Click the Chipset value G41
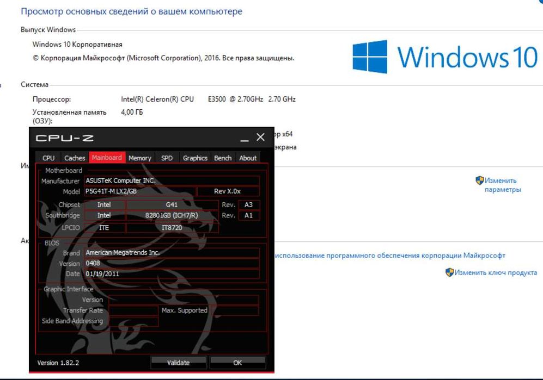Image resolution: width=543 pixels, height=380 pixels. click(x=172, y=205)
